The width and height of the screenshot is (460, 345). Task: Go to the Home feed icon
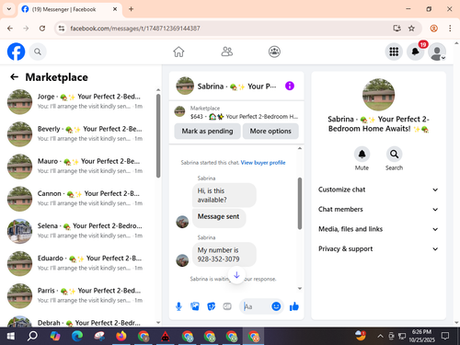coord(178,52)
